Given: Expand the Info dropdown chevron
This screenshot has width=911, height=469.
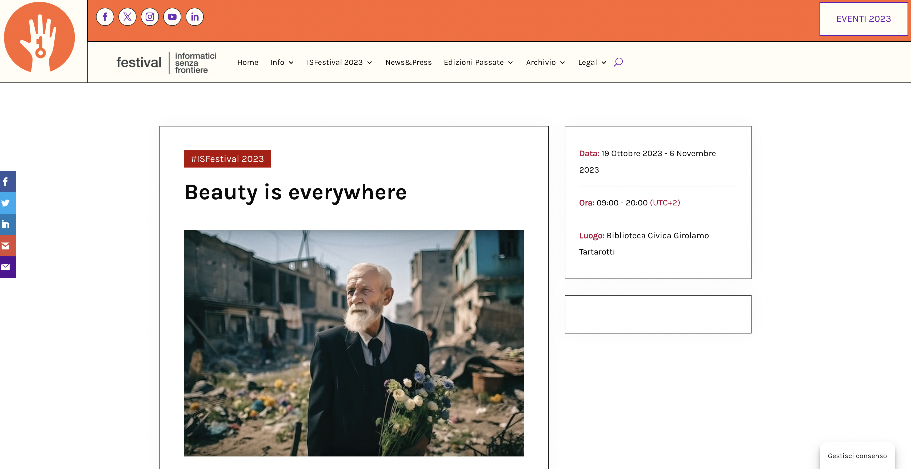Looking at the screenshot, I should [x=291, y=63].
